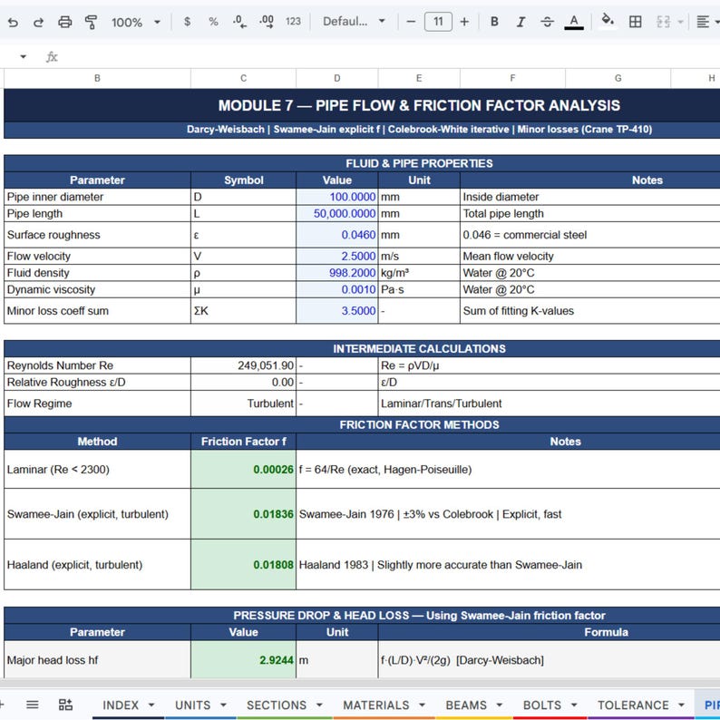
Task: Toggle Italic formatting
Action: point(521,22)
